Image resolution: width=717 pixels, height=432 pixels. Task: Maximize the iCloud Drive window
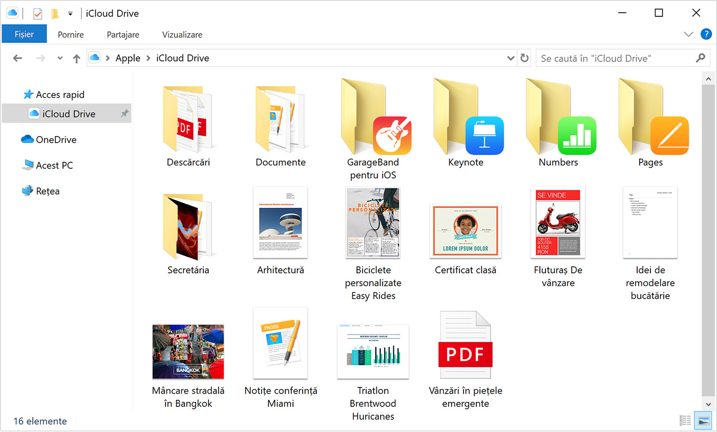pyautogui.click(x=659, y=13)
